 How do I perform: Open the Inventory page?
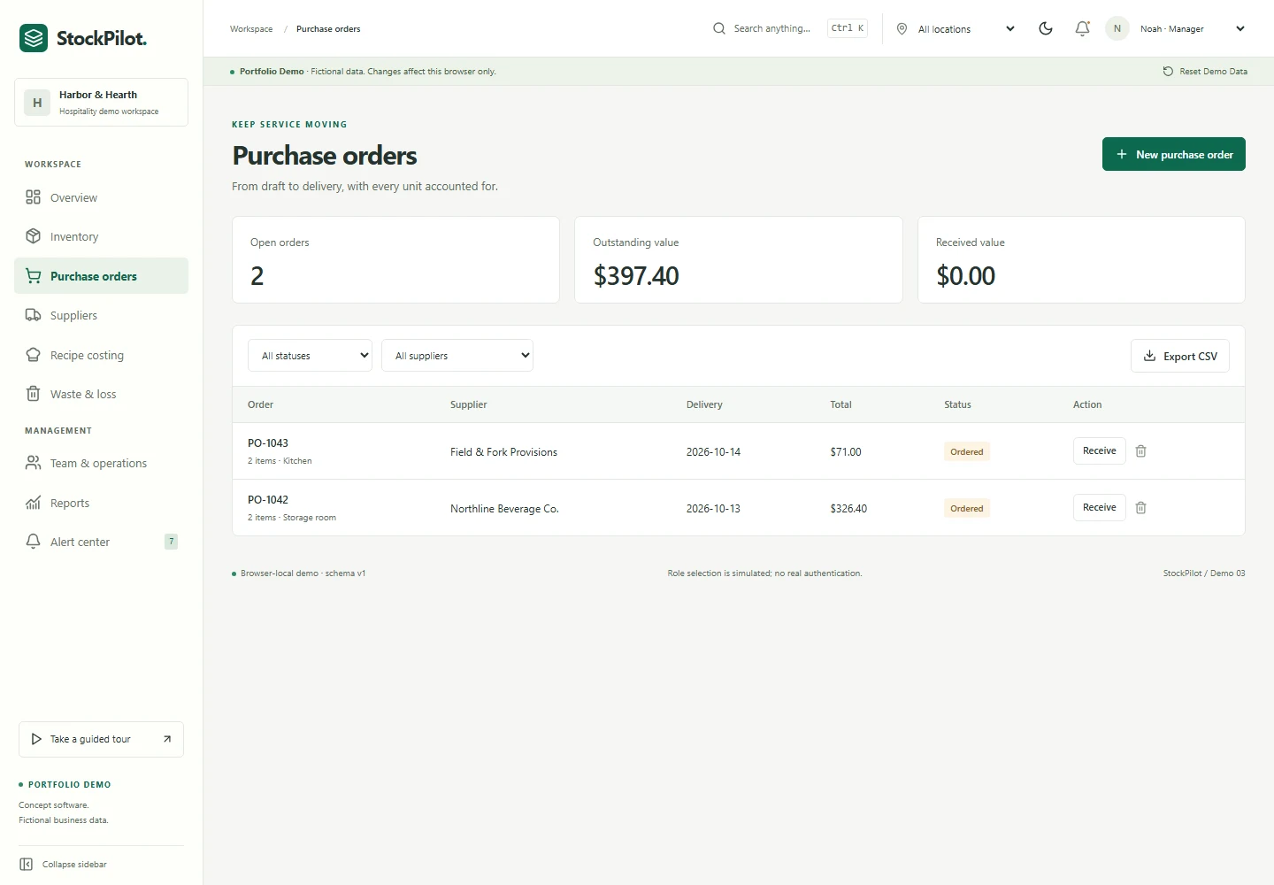101,236
